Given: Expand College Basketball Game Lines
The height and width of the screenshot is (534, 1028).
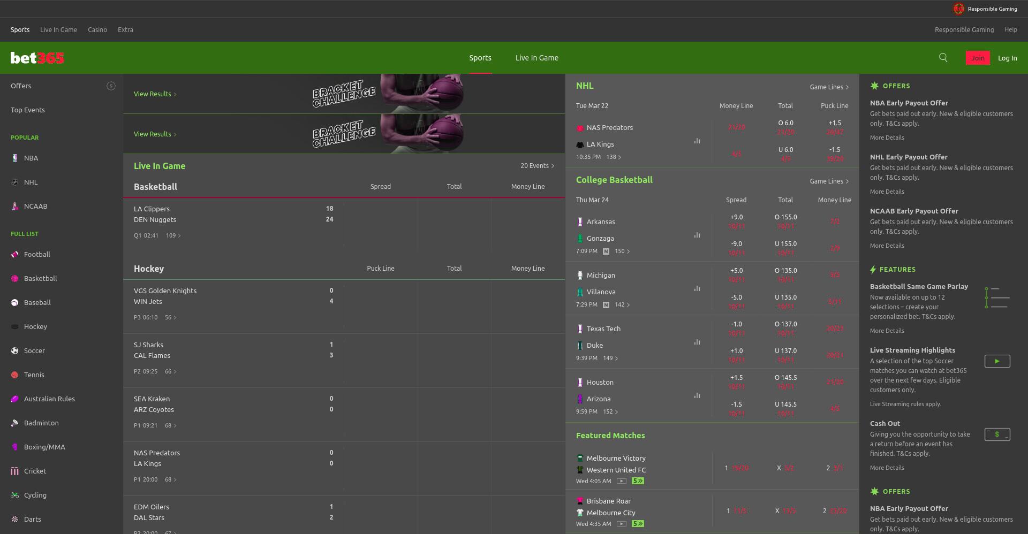Looking at the screenshot, I should [x=829, y=181].
